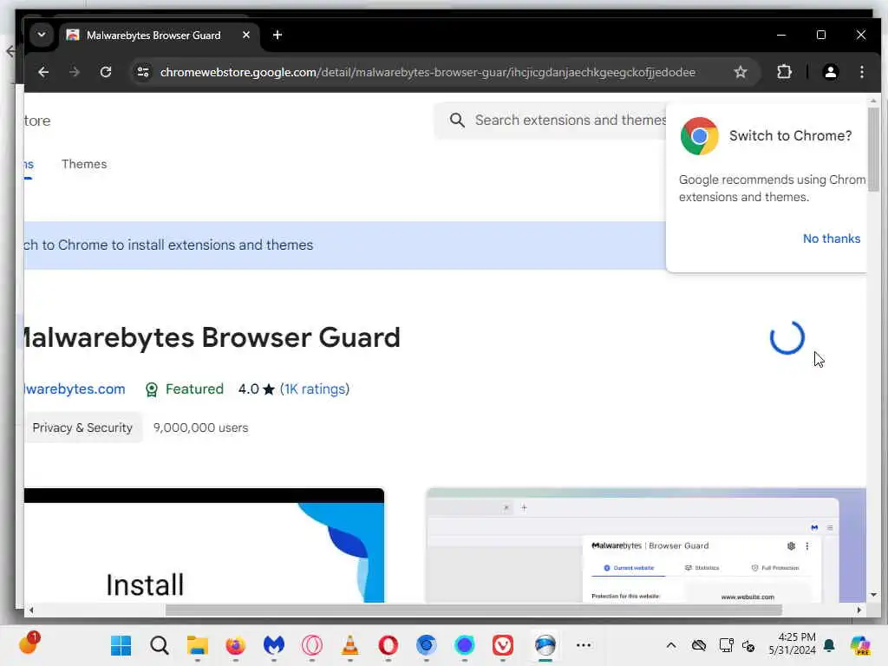Go back to the previous page
888x666 pixels.
[x=43, y=72]
